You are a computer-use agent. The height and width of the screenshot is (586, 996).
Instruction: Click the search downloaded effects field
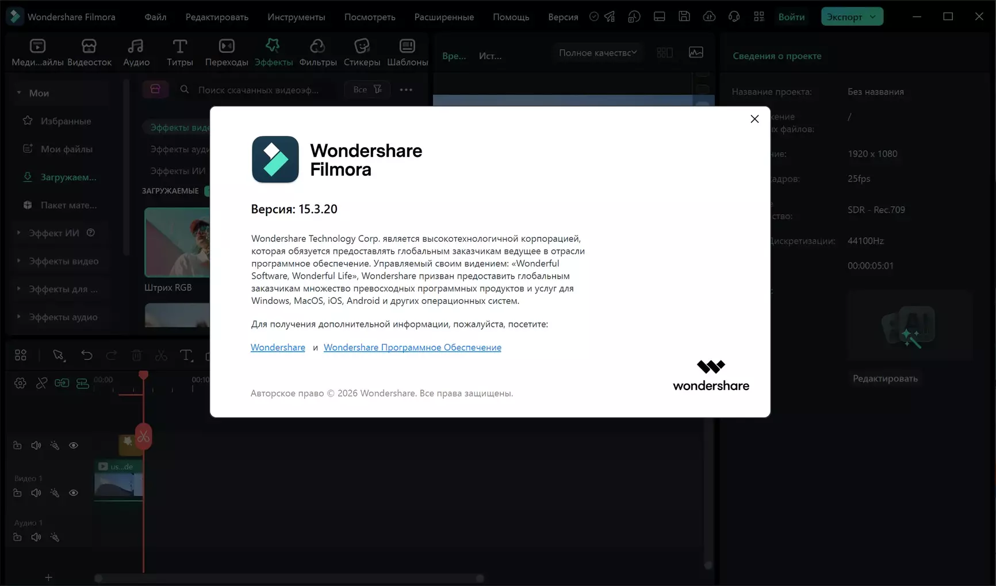click(x=258, y=90)
